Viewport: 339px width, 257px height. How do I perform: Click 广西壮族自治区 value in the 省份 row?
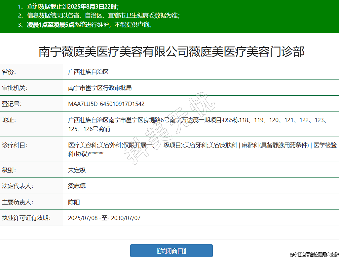pos(88,72)
